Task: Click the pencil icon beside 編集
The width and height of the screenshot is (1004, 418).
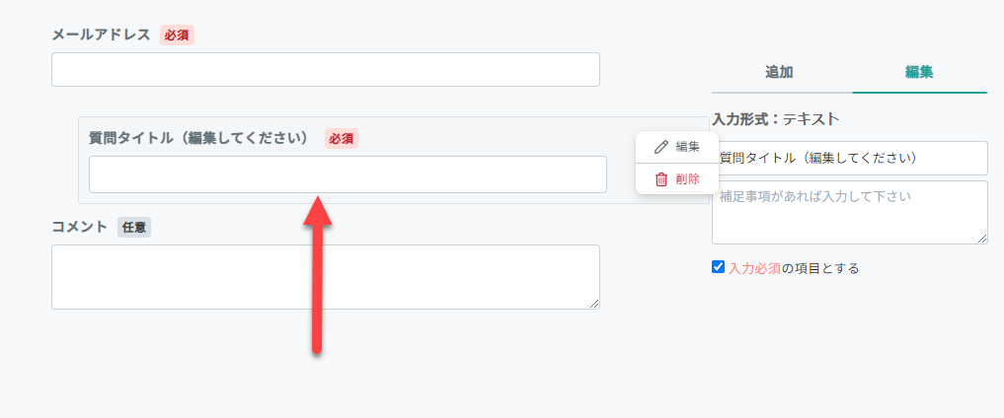Action: [661, 147]
